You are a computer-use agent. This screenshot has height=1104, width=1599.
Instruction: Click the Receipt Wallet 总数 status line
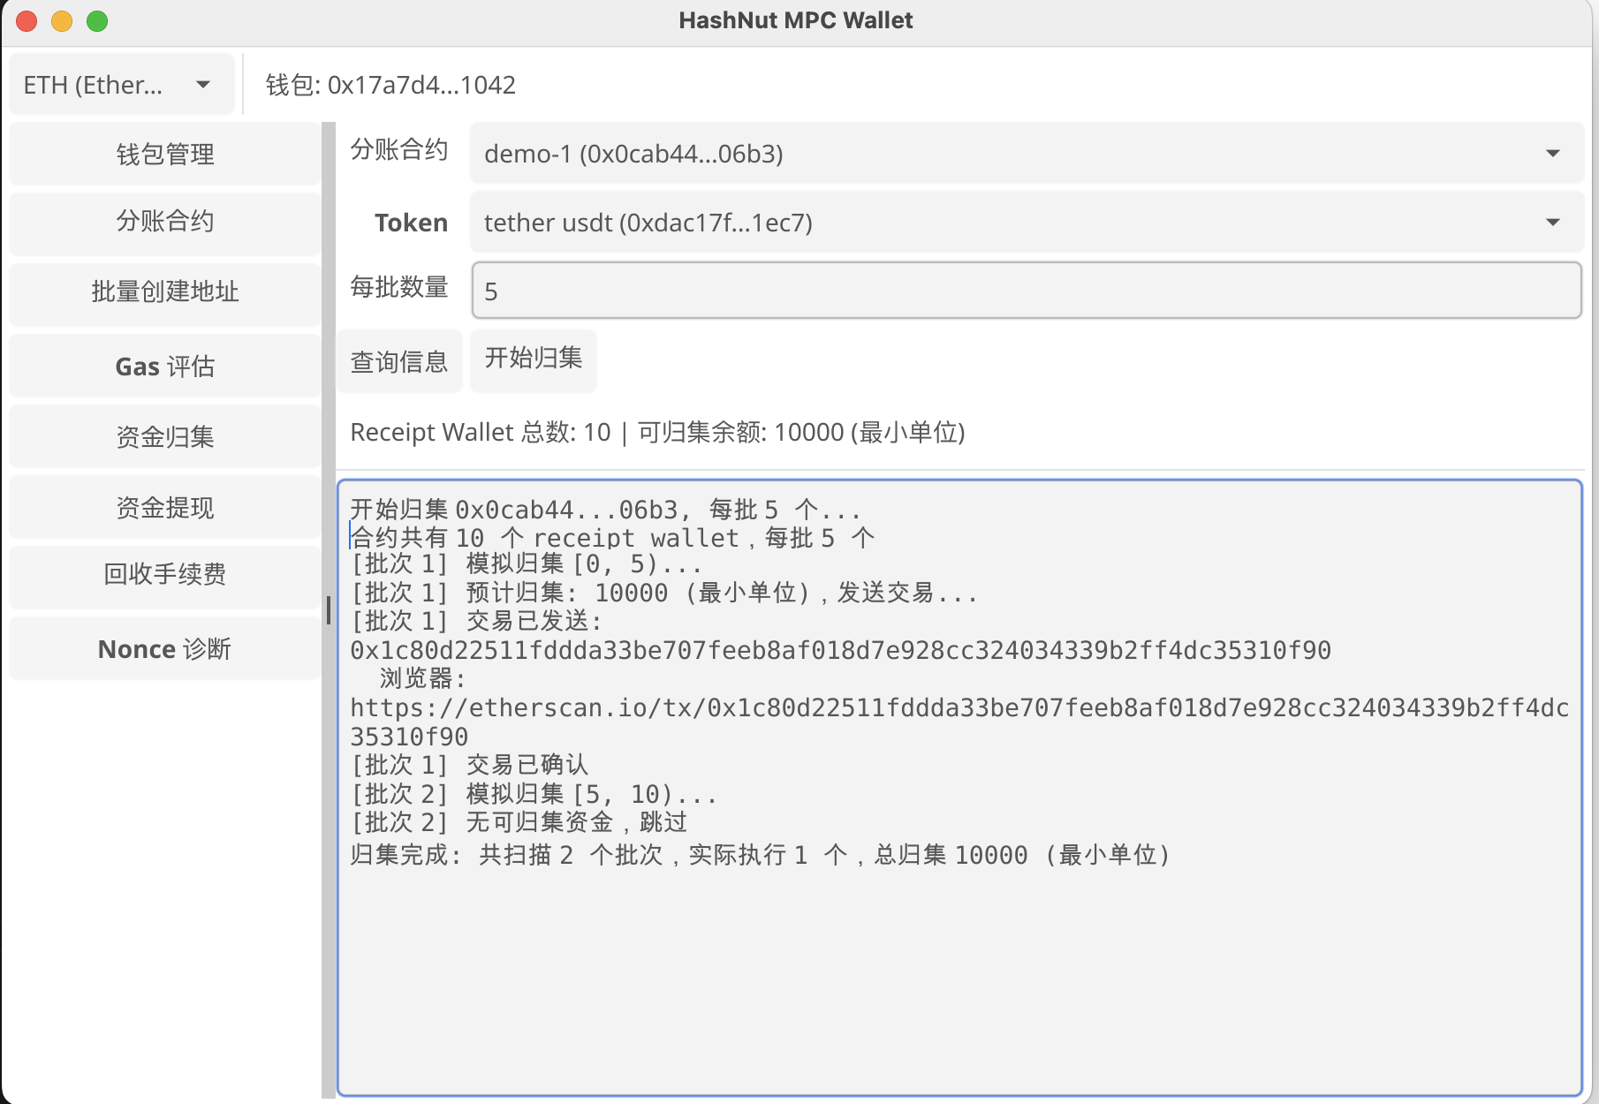click(x=657, y=432)
